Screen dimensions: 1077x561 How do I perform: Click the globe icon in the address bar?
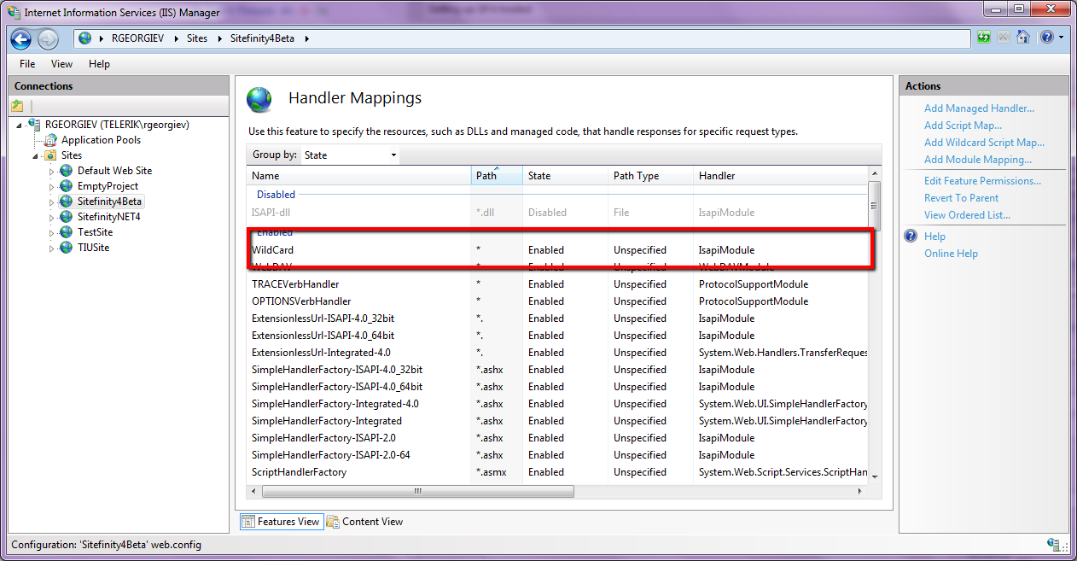84,38
